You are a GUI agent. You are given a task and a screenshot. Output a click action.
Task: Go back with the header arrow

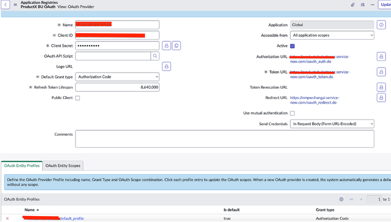pyautogui.click(x=5, y=4)
